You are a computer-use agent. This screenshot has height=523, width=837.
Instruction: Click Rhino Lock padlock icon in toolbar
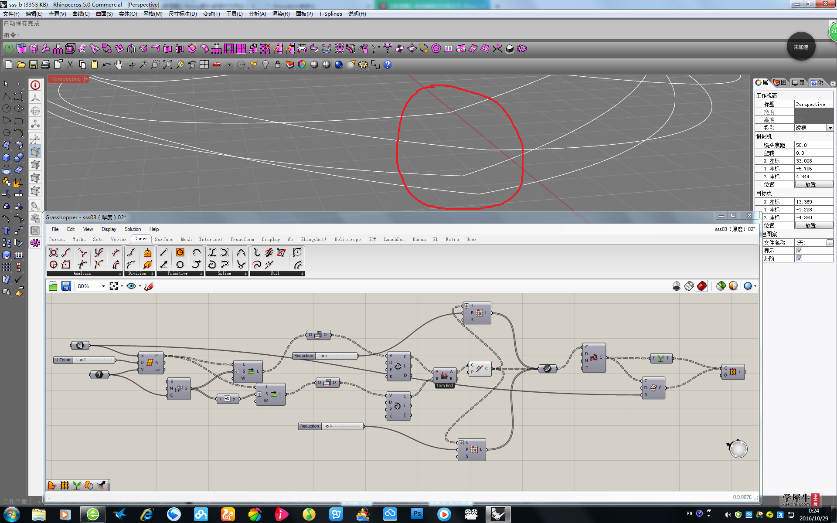coord(278,65)
